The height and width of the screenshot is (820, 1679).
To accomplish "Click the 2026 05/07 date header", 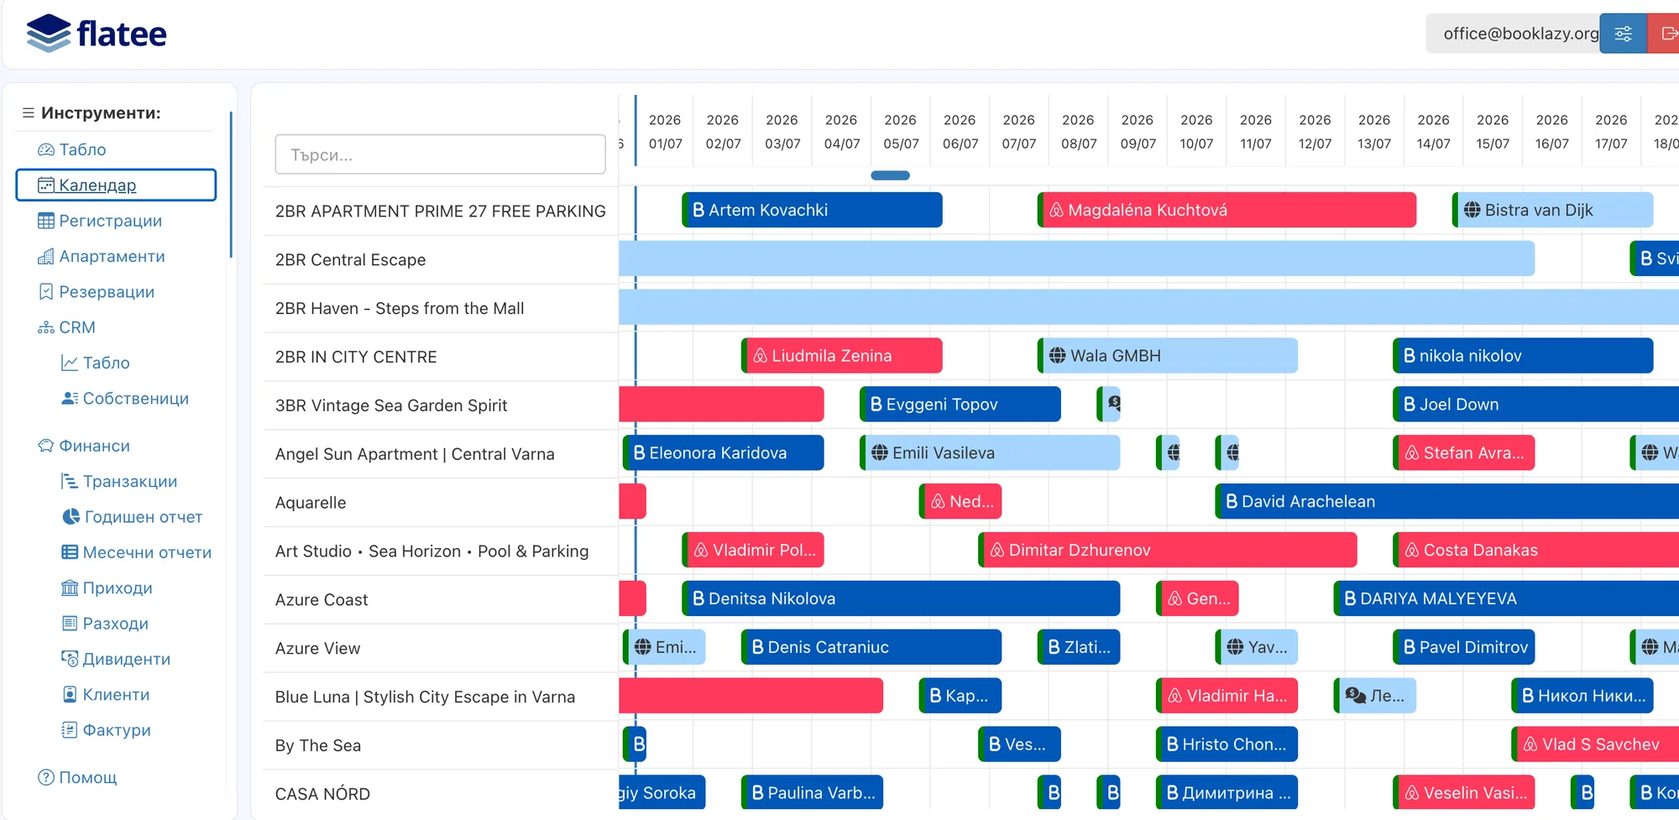I will tap(901, 132).
